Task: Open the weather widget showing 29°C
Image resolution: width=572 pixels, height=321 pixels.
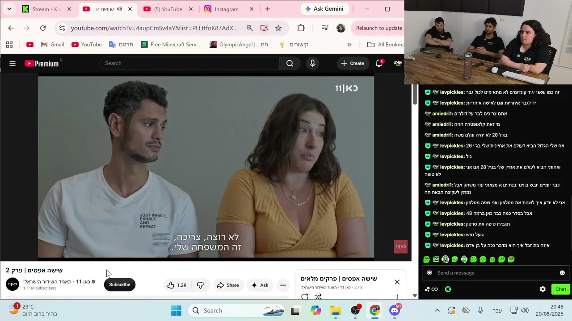Action: [x=34, y=310]
